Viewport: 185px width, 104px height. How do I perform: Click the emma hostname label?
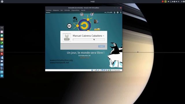pyautogui.click(x=48, y=12)
